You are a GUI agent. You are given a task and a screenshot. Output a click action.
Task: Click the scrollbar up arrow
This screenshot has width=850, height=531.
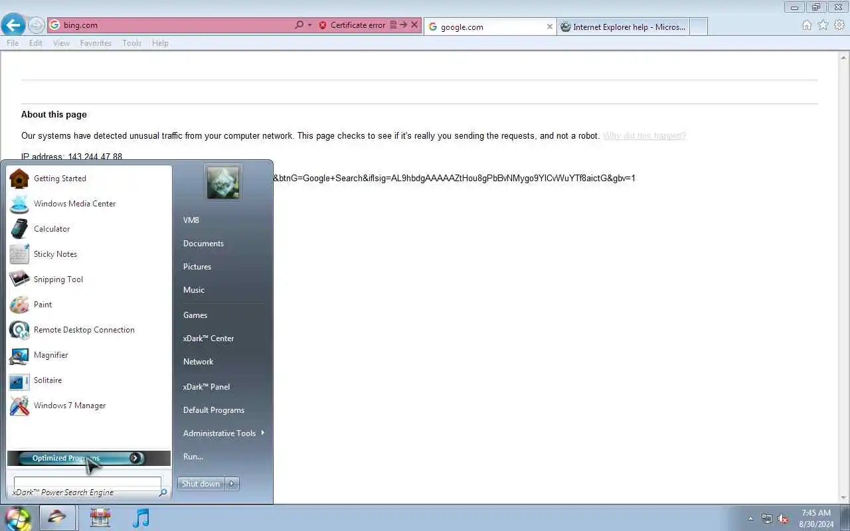click(x=843, y=56)
